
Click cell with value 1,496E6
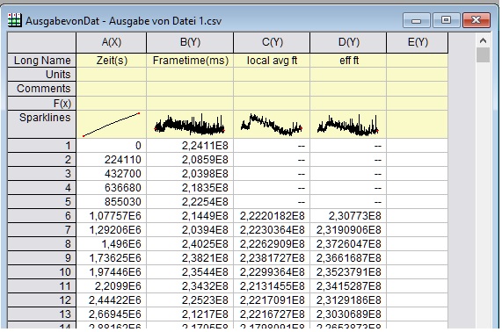click(x=111, y=244)
